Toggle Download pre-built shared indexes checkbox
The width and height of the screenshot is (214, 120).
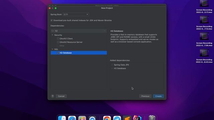click(x=51, y=20)
